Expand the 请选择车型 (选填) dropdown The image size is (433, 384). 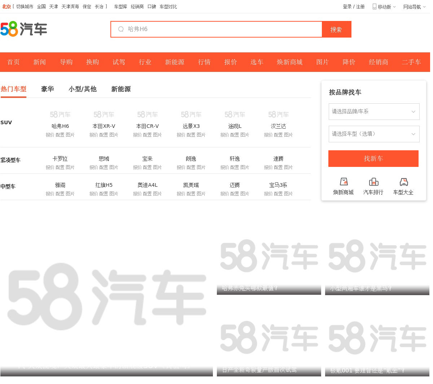pyautogui.click(x=374, y=134)
